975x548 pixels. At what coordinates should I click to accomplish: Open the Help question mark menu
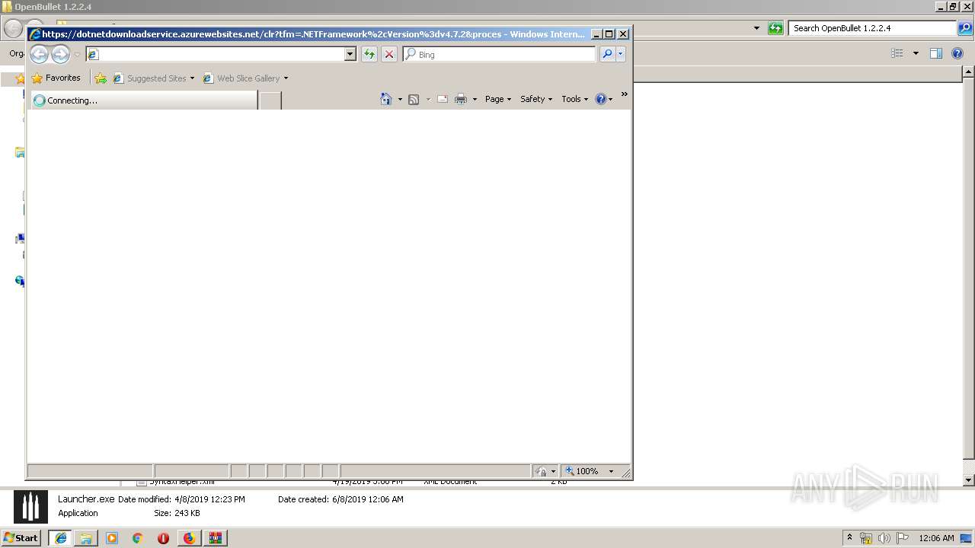(x=604, y=99)
